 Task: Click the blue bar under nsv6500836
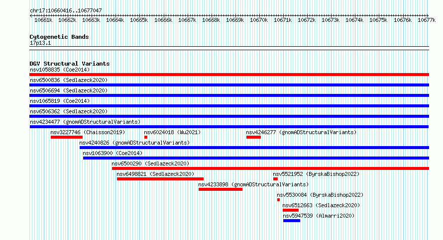coord(229,85)
